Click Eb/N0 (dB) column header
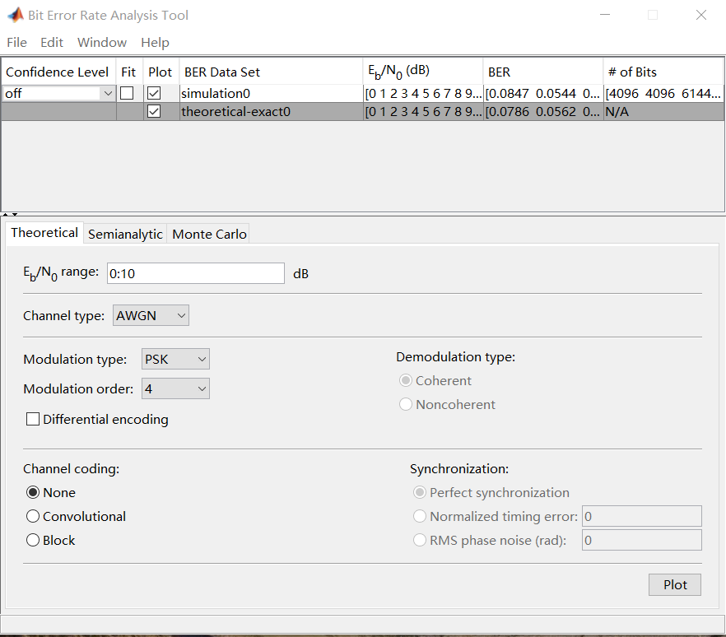 pos(423,72)
